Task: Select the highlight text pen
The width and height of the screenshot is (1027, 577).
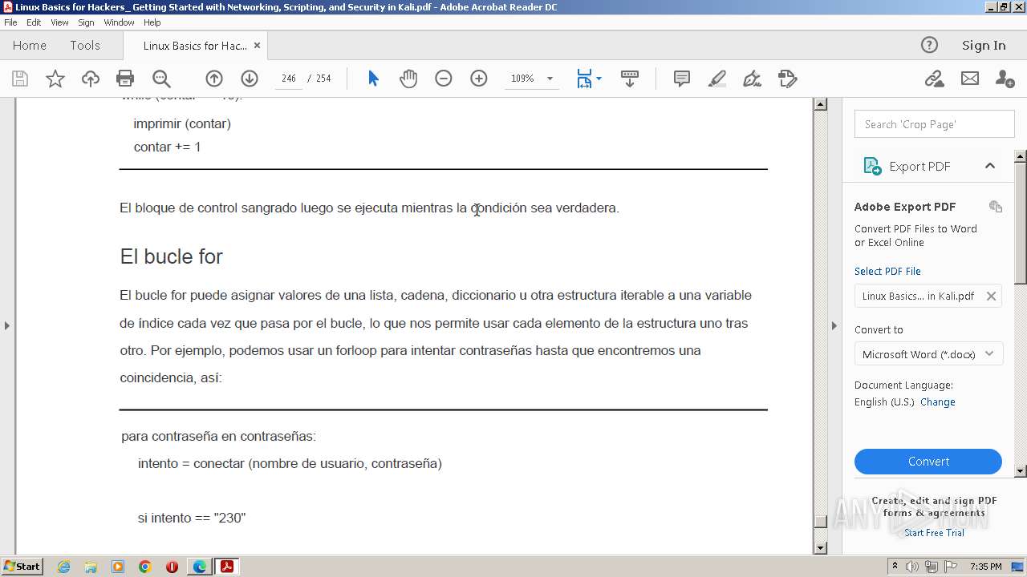Action: tap(717, 79)
